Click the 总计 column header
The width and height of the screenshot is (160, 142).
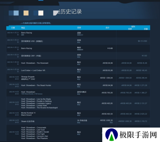click(x=107, y=28)
